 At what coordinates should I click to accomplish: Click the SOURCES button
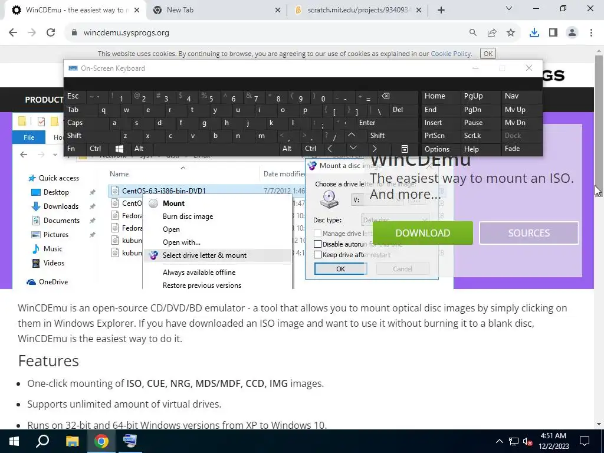(x=528, y=233)
